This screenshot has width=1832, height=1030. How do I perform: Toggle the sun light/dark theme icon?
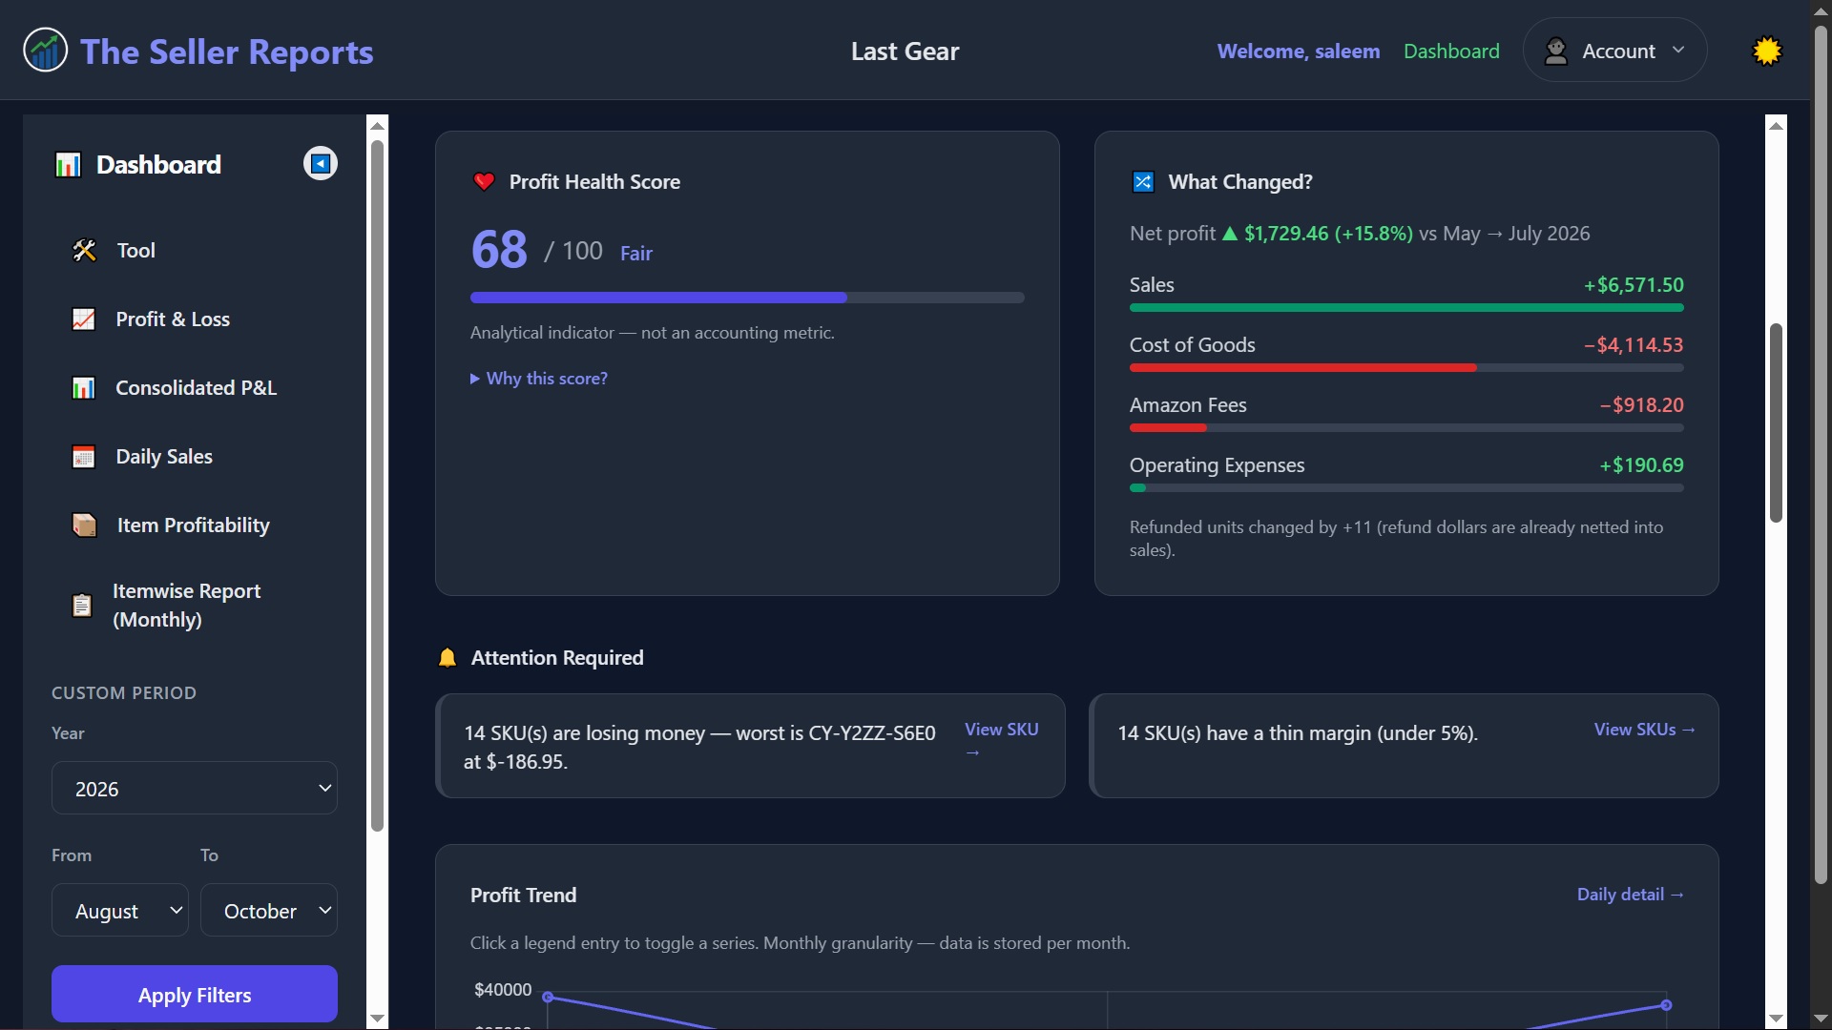1767,51
